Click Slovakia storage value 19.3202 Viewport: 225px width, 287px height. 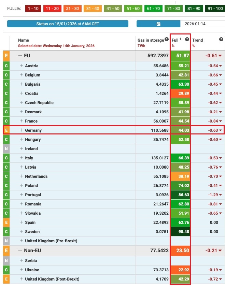(161, 213)
